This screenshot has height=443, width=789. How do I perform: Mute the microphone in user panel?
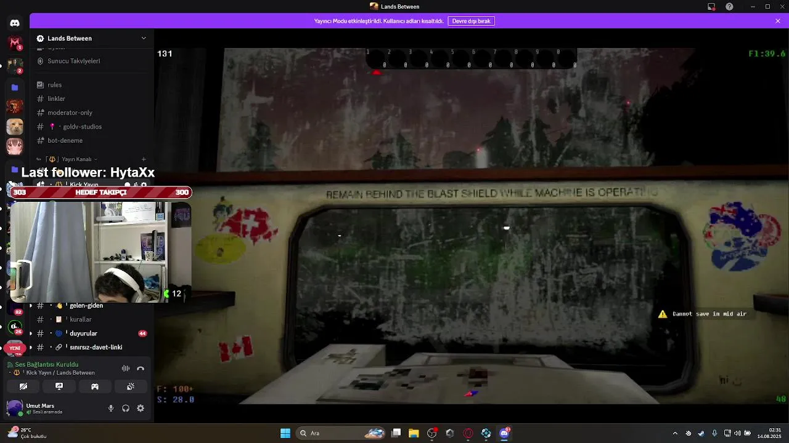tap(111, 408)
